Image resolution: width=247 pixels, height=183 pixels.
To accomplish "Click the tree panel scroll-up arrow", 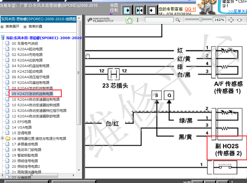I will click(79, 18).
